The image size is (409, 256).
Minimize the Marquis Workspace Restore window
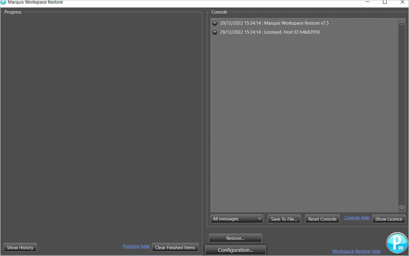pos(367,2)
